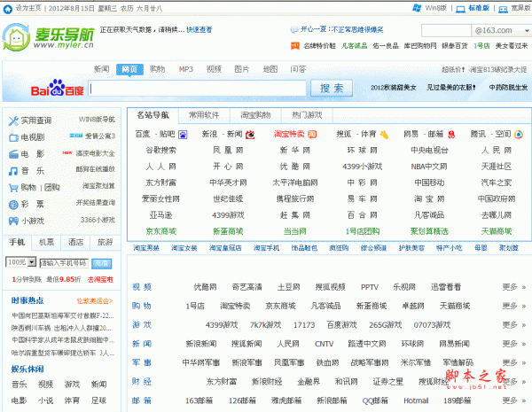Open the 1号店团购 green link
This screenshot has width=532, height=412.
pyautogui.click(x=363, y=231)
